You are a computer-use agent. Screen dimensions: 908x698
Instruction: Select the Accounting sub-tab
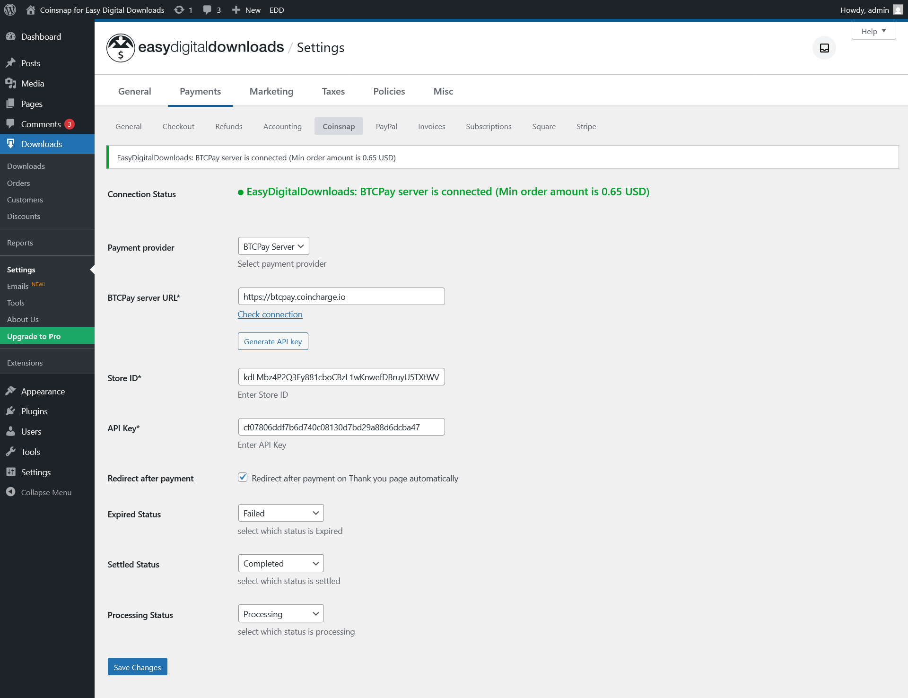(282, 126)
